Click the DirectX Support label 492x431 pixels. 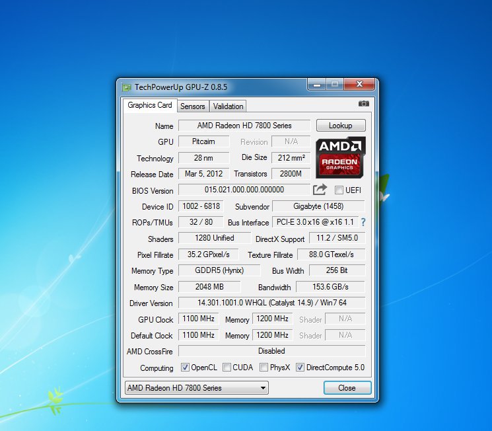tap(280, 239)
